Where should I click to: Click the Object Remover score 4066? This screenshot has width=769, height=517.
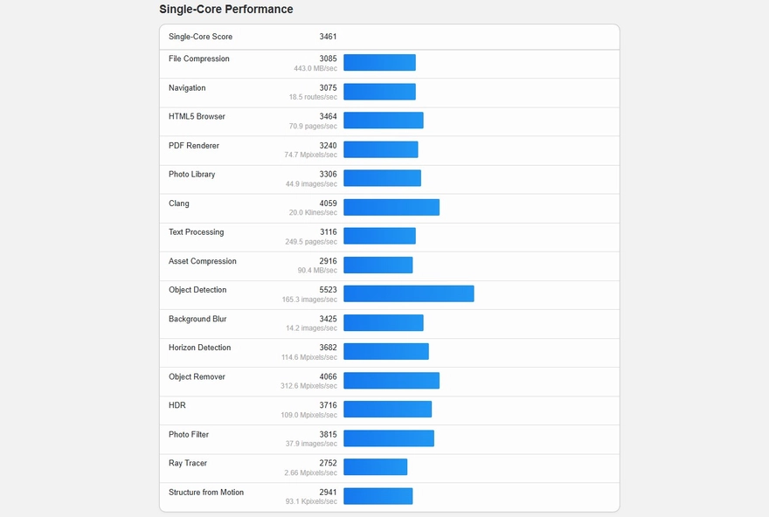(x=328, y=377)
